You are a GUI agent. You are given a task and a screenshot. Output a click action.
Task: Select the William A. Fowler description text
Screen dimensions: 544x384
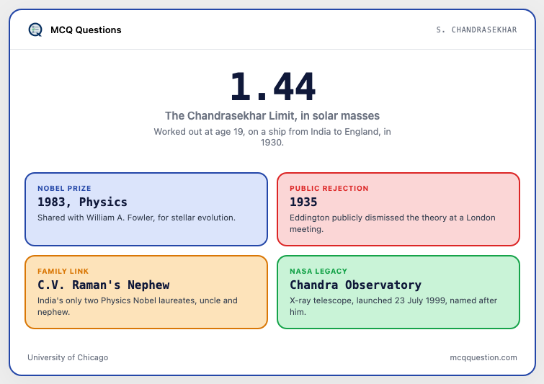136,218
